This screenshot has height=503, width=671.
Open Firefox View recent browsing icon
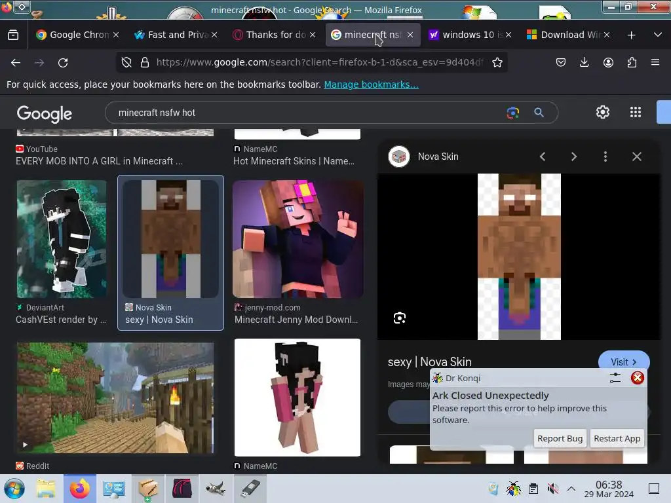click(x=13, y=35)
